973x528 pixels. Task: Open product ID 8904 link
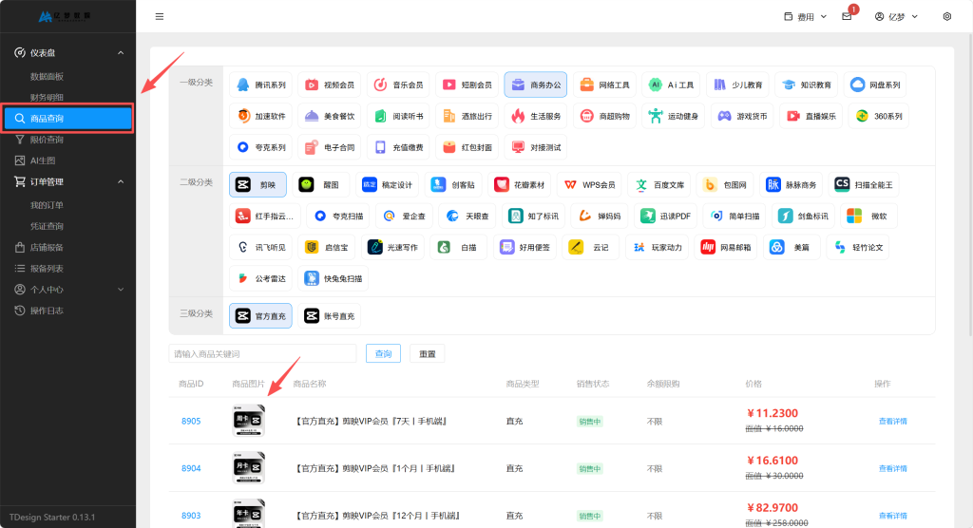click(191, 468)
